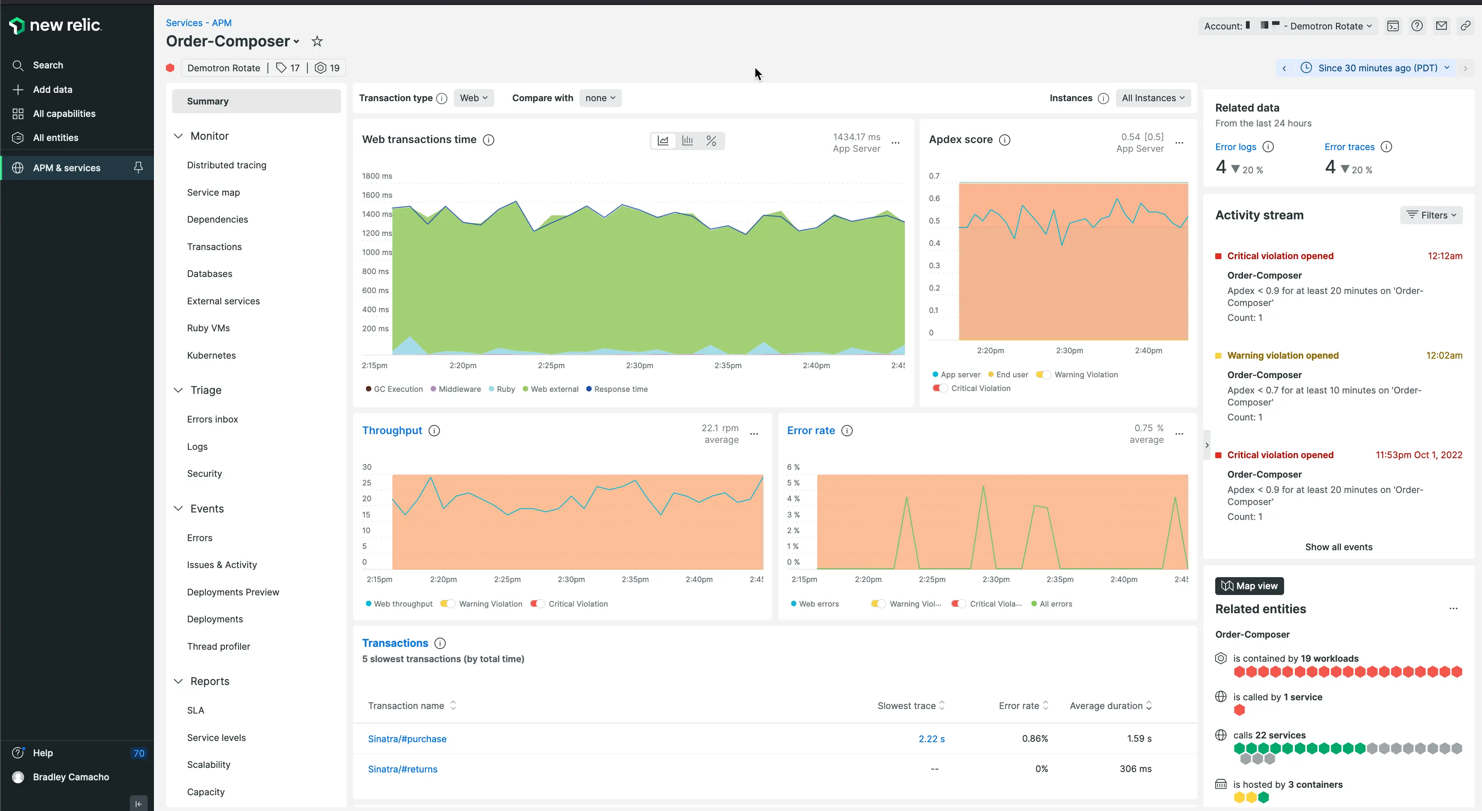Screen dimensions: 1482x811
Task: Switch Web transactions chart to bar view
Action: click(x=687, y=140)
